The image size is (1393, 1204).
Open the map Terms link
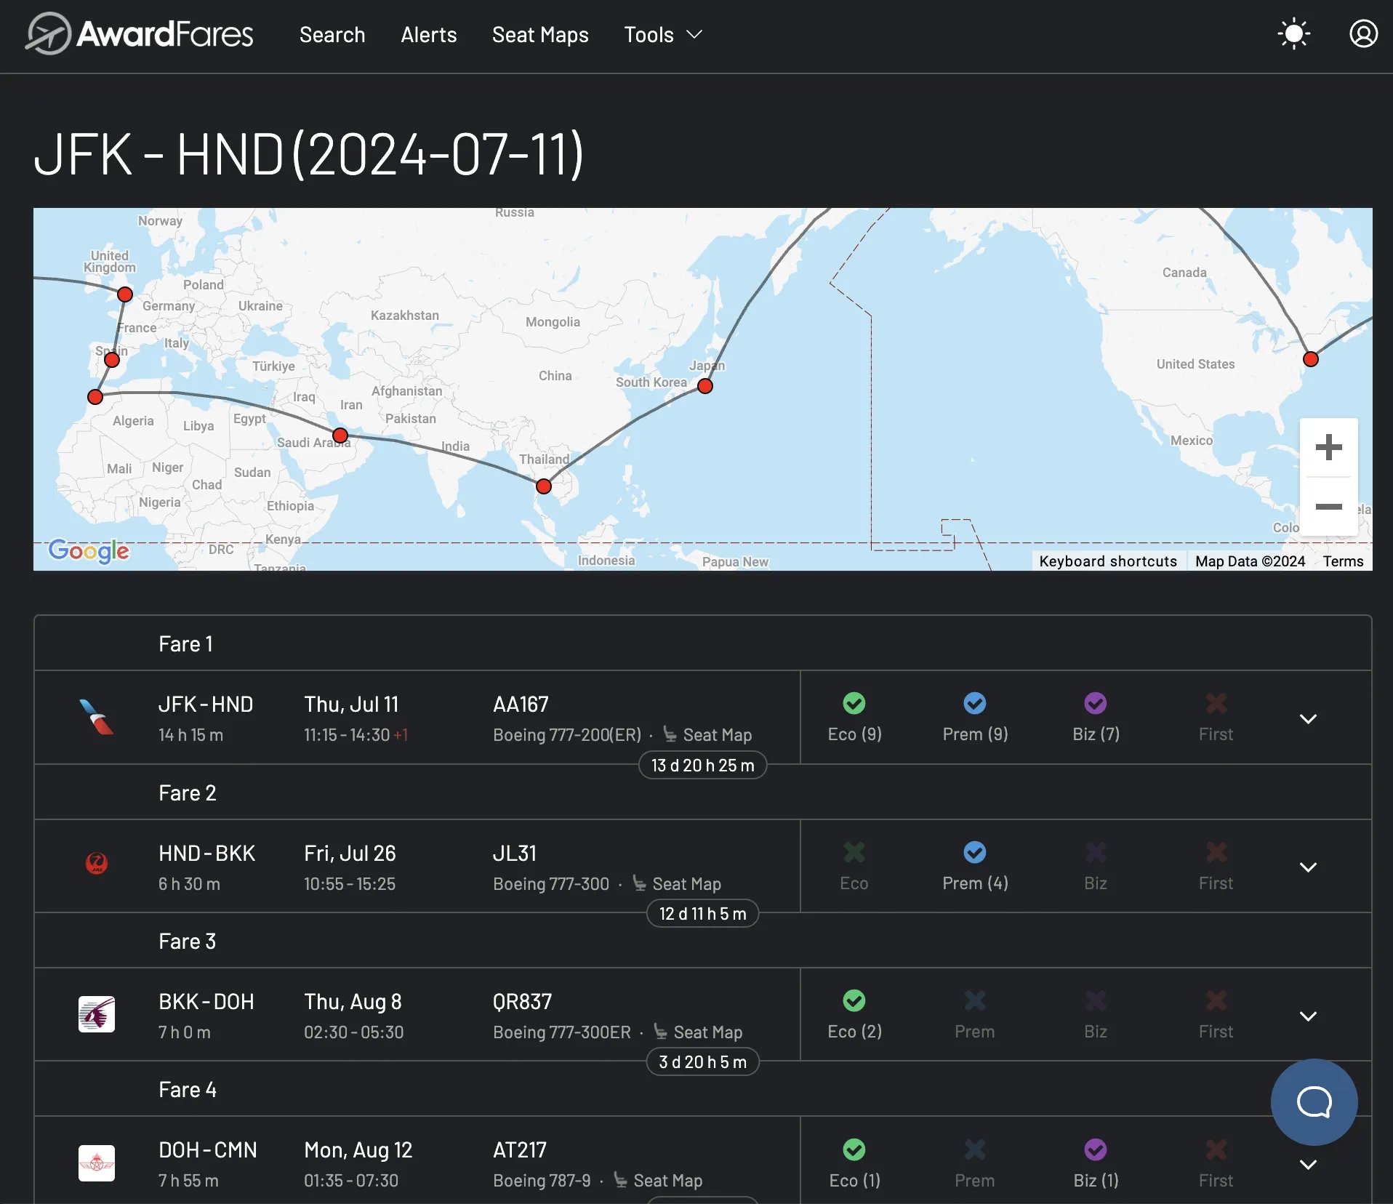coord(1343,561)
